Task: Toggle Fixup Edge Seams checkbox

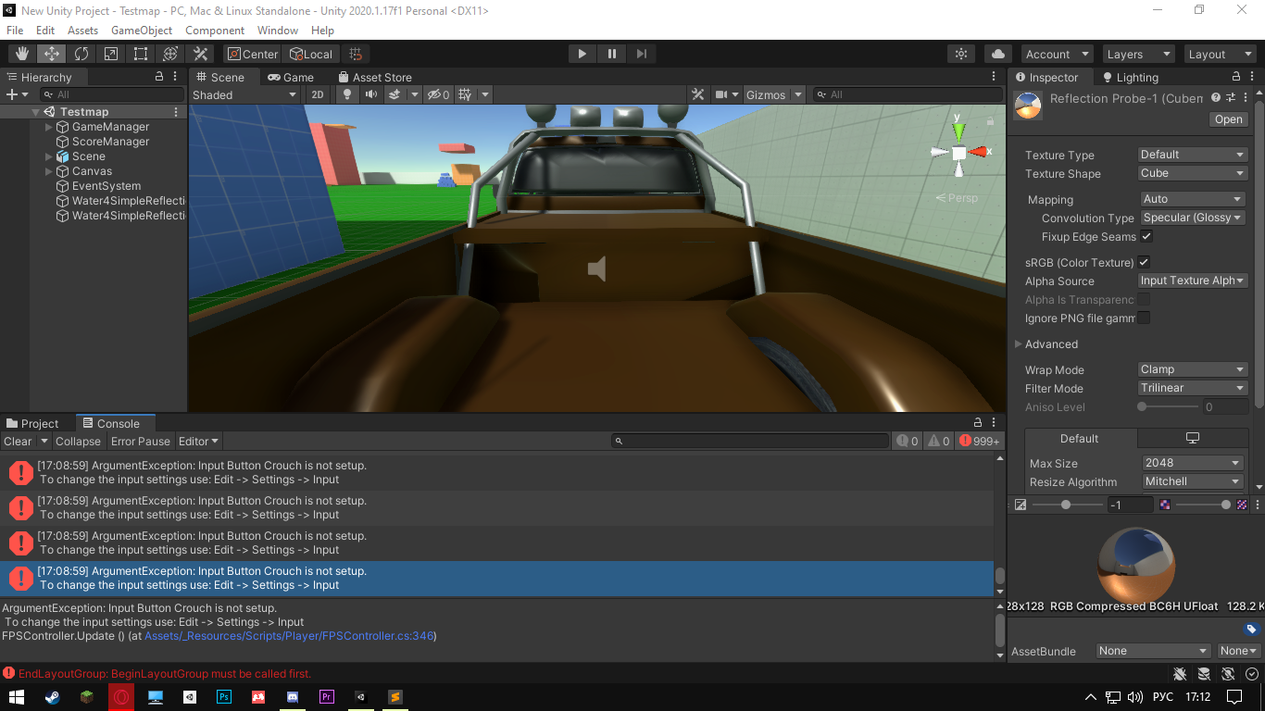Action: tap(1146, 236)
